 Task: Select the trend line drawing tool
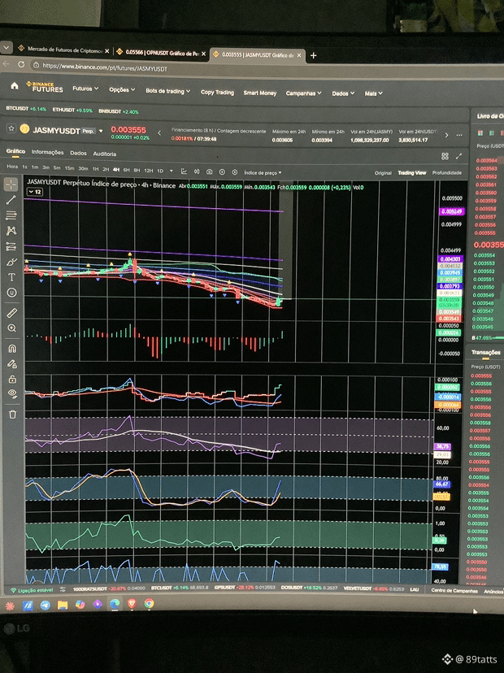click(11, 200)
